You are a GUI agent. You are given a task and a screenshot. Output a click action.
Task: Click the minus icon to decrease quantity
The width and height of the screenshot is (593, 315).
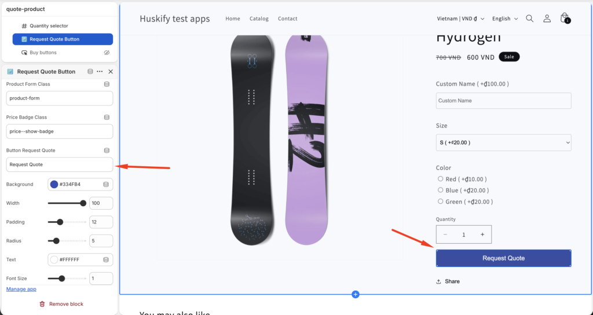[445, 235]
